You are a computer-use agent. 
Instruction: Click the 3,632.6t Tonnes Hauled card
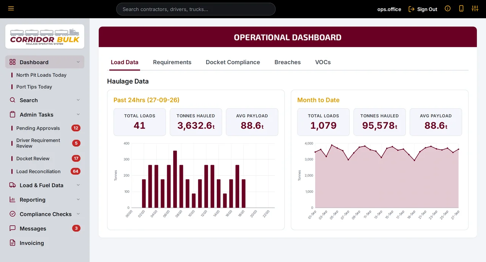pos(196,122)
